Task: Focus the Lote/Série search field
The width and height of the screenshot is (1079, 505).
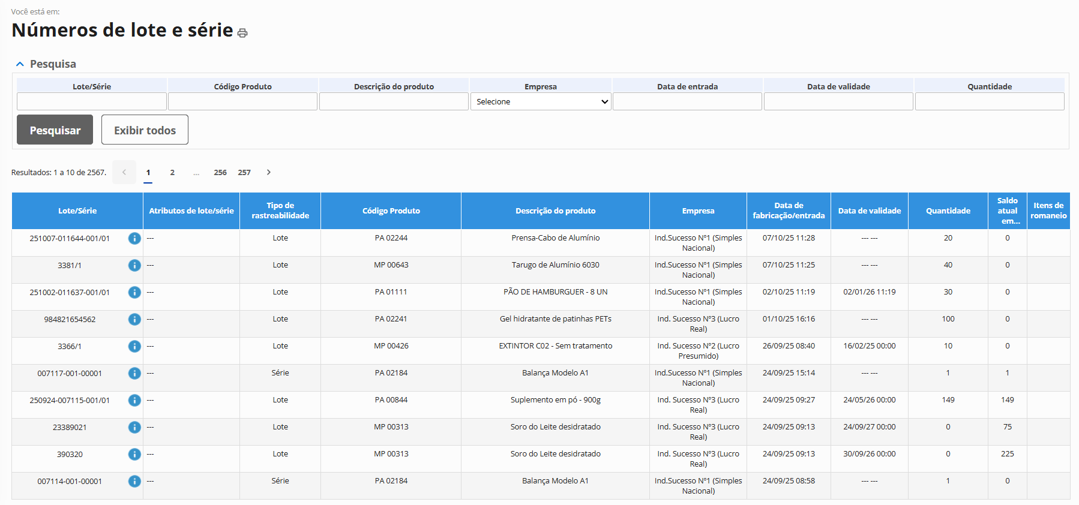Action: click(x=92, y=101)
